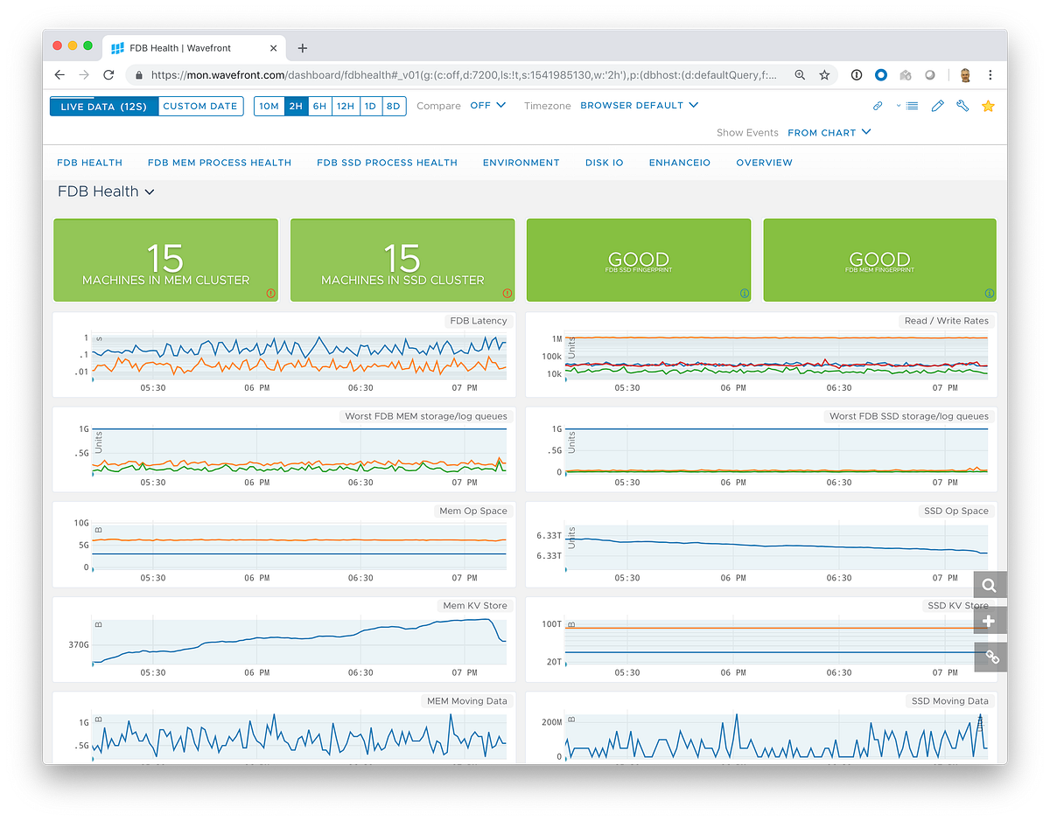Image resolution: width=1050 pixels, height=821 pixels.
Task: Open the Timezone BROWSER DEFAULT dropdown
Action: [x=640, y=104]
